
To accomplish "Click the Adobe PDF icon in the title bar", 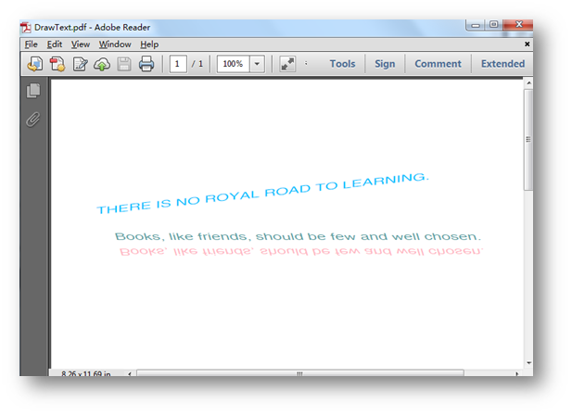I will pyautogui.click(x=26, y=28).
